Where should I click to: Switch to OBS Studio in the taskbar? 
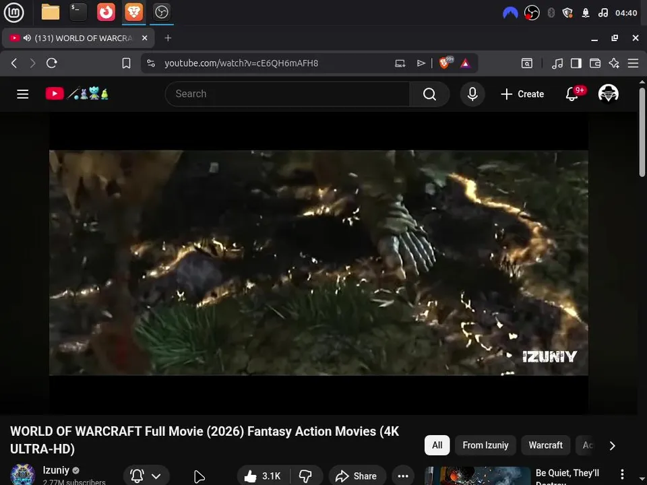(x=161, y=12)
